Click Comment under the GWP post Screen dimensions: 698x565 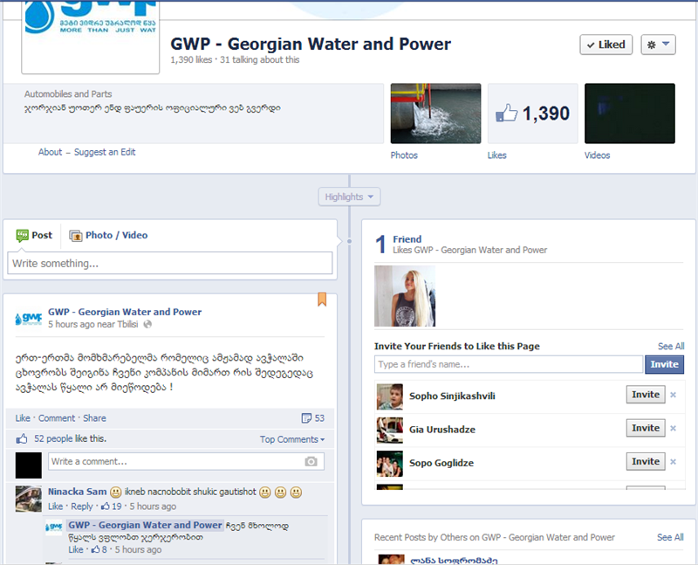pos(57,418)
